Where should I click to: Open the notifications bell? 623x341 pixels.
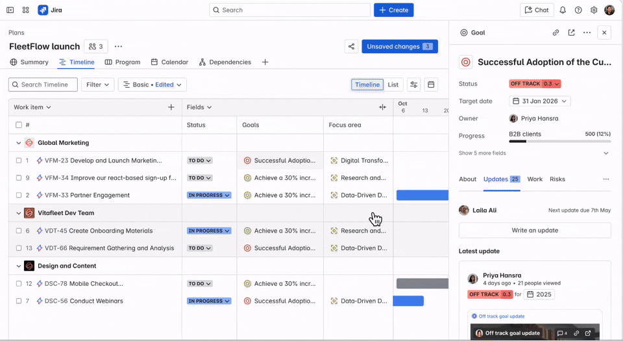(x=563, y=10)
